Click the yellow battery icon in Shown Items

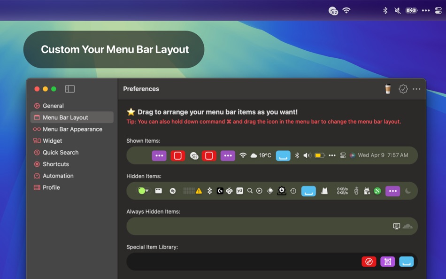320,155
